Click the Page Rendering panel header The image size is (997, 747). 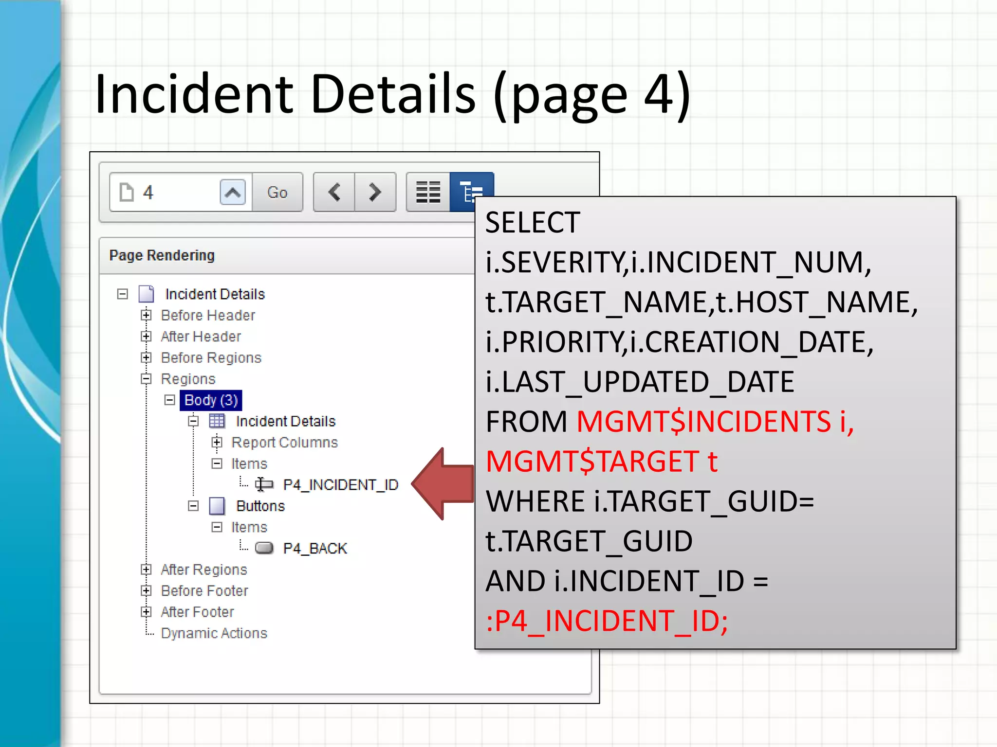point(287,256)
